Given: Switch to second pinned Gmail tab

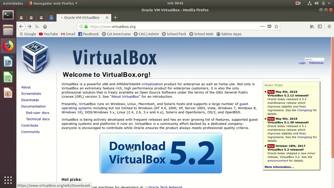Looking at the screenshot, I should click(x=31, y=17).
